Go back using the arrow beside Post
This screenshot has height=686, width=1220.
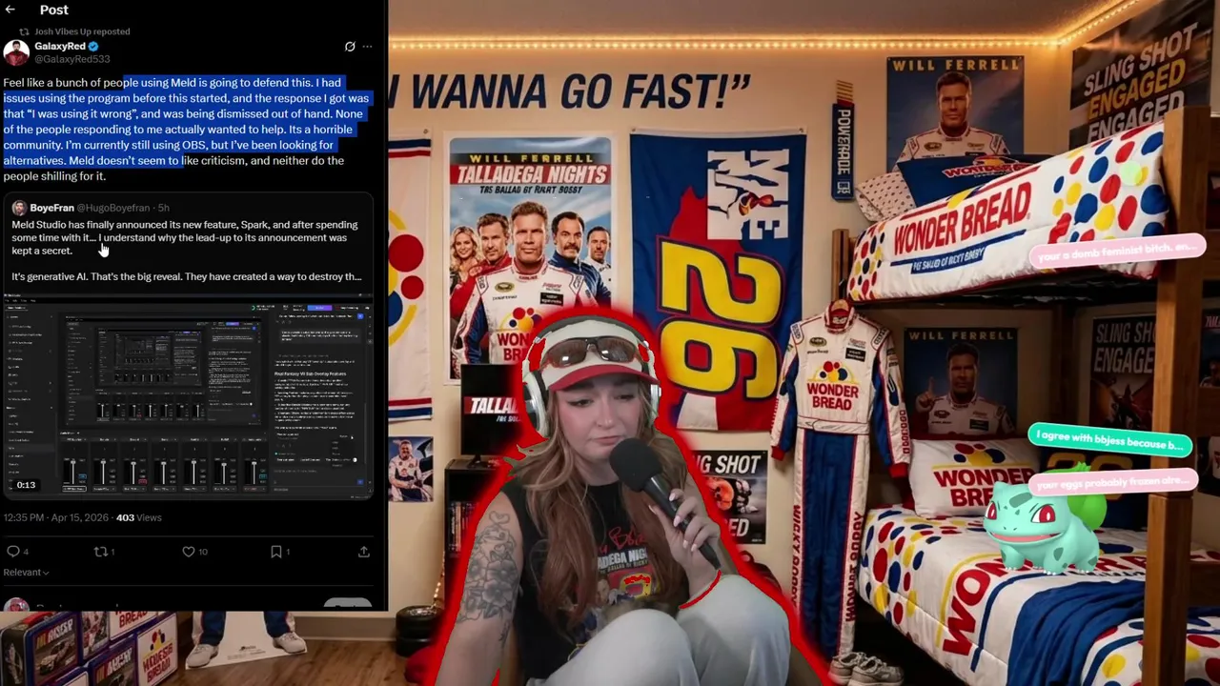point(10,10)
